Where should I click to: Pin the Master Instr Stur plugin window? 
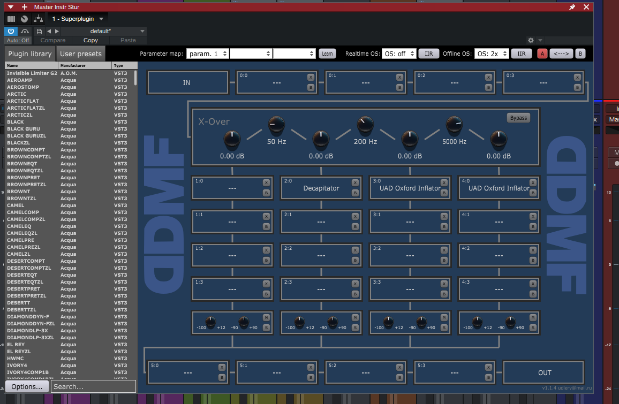click(x=572, y=7)
